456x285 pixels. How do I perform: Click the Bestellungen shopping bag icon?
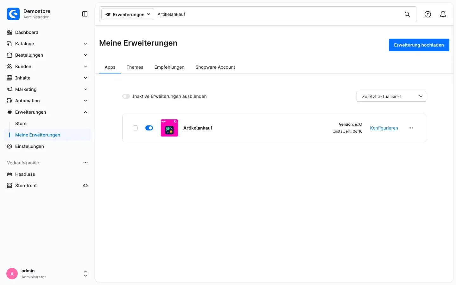click(9, 55)
